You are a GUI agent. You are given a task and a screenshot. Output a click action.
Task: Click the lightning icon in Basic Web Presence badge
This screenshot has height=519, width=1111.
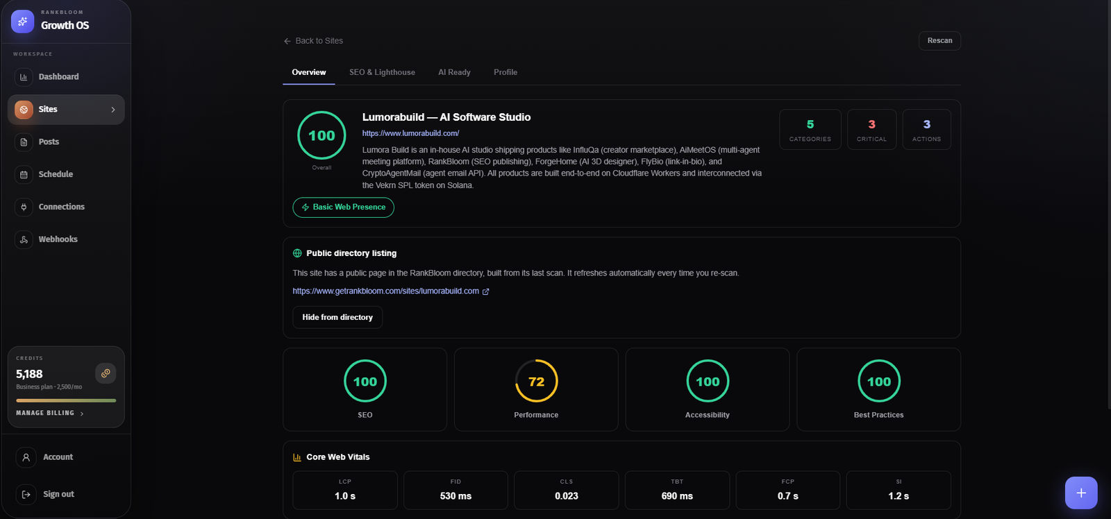pos(306,207)
